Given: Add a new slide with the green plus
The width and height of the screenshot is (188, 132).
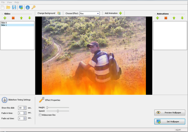Looking at the screenshot, I should click(x=5, y=18).
